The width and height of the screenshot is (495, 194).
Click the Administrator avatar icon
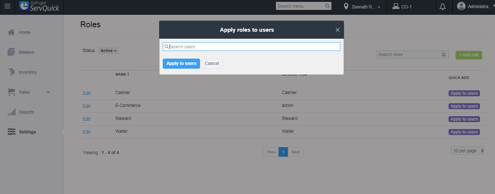461,6
